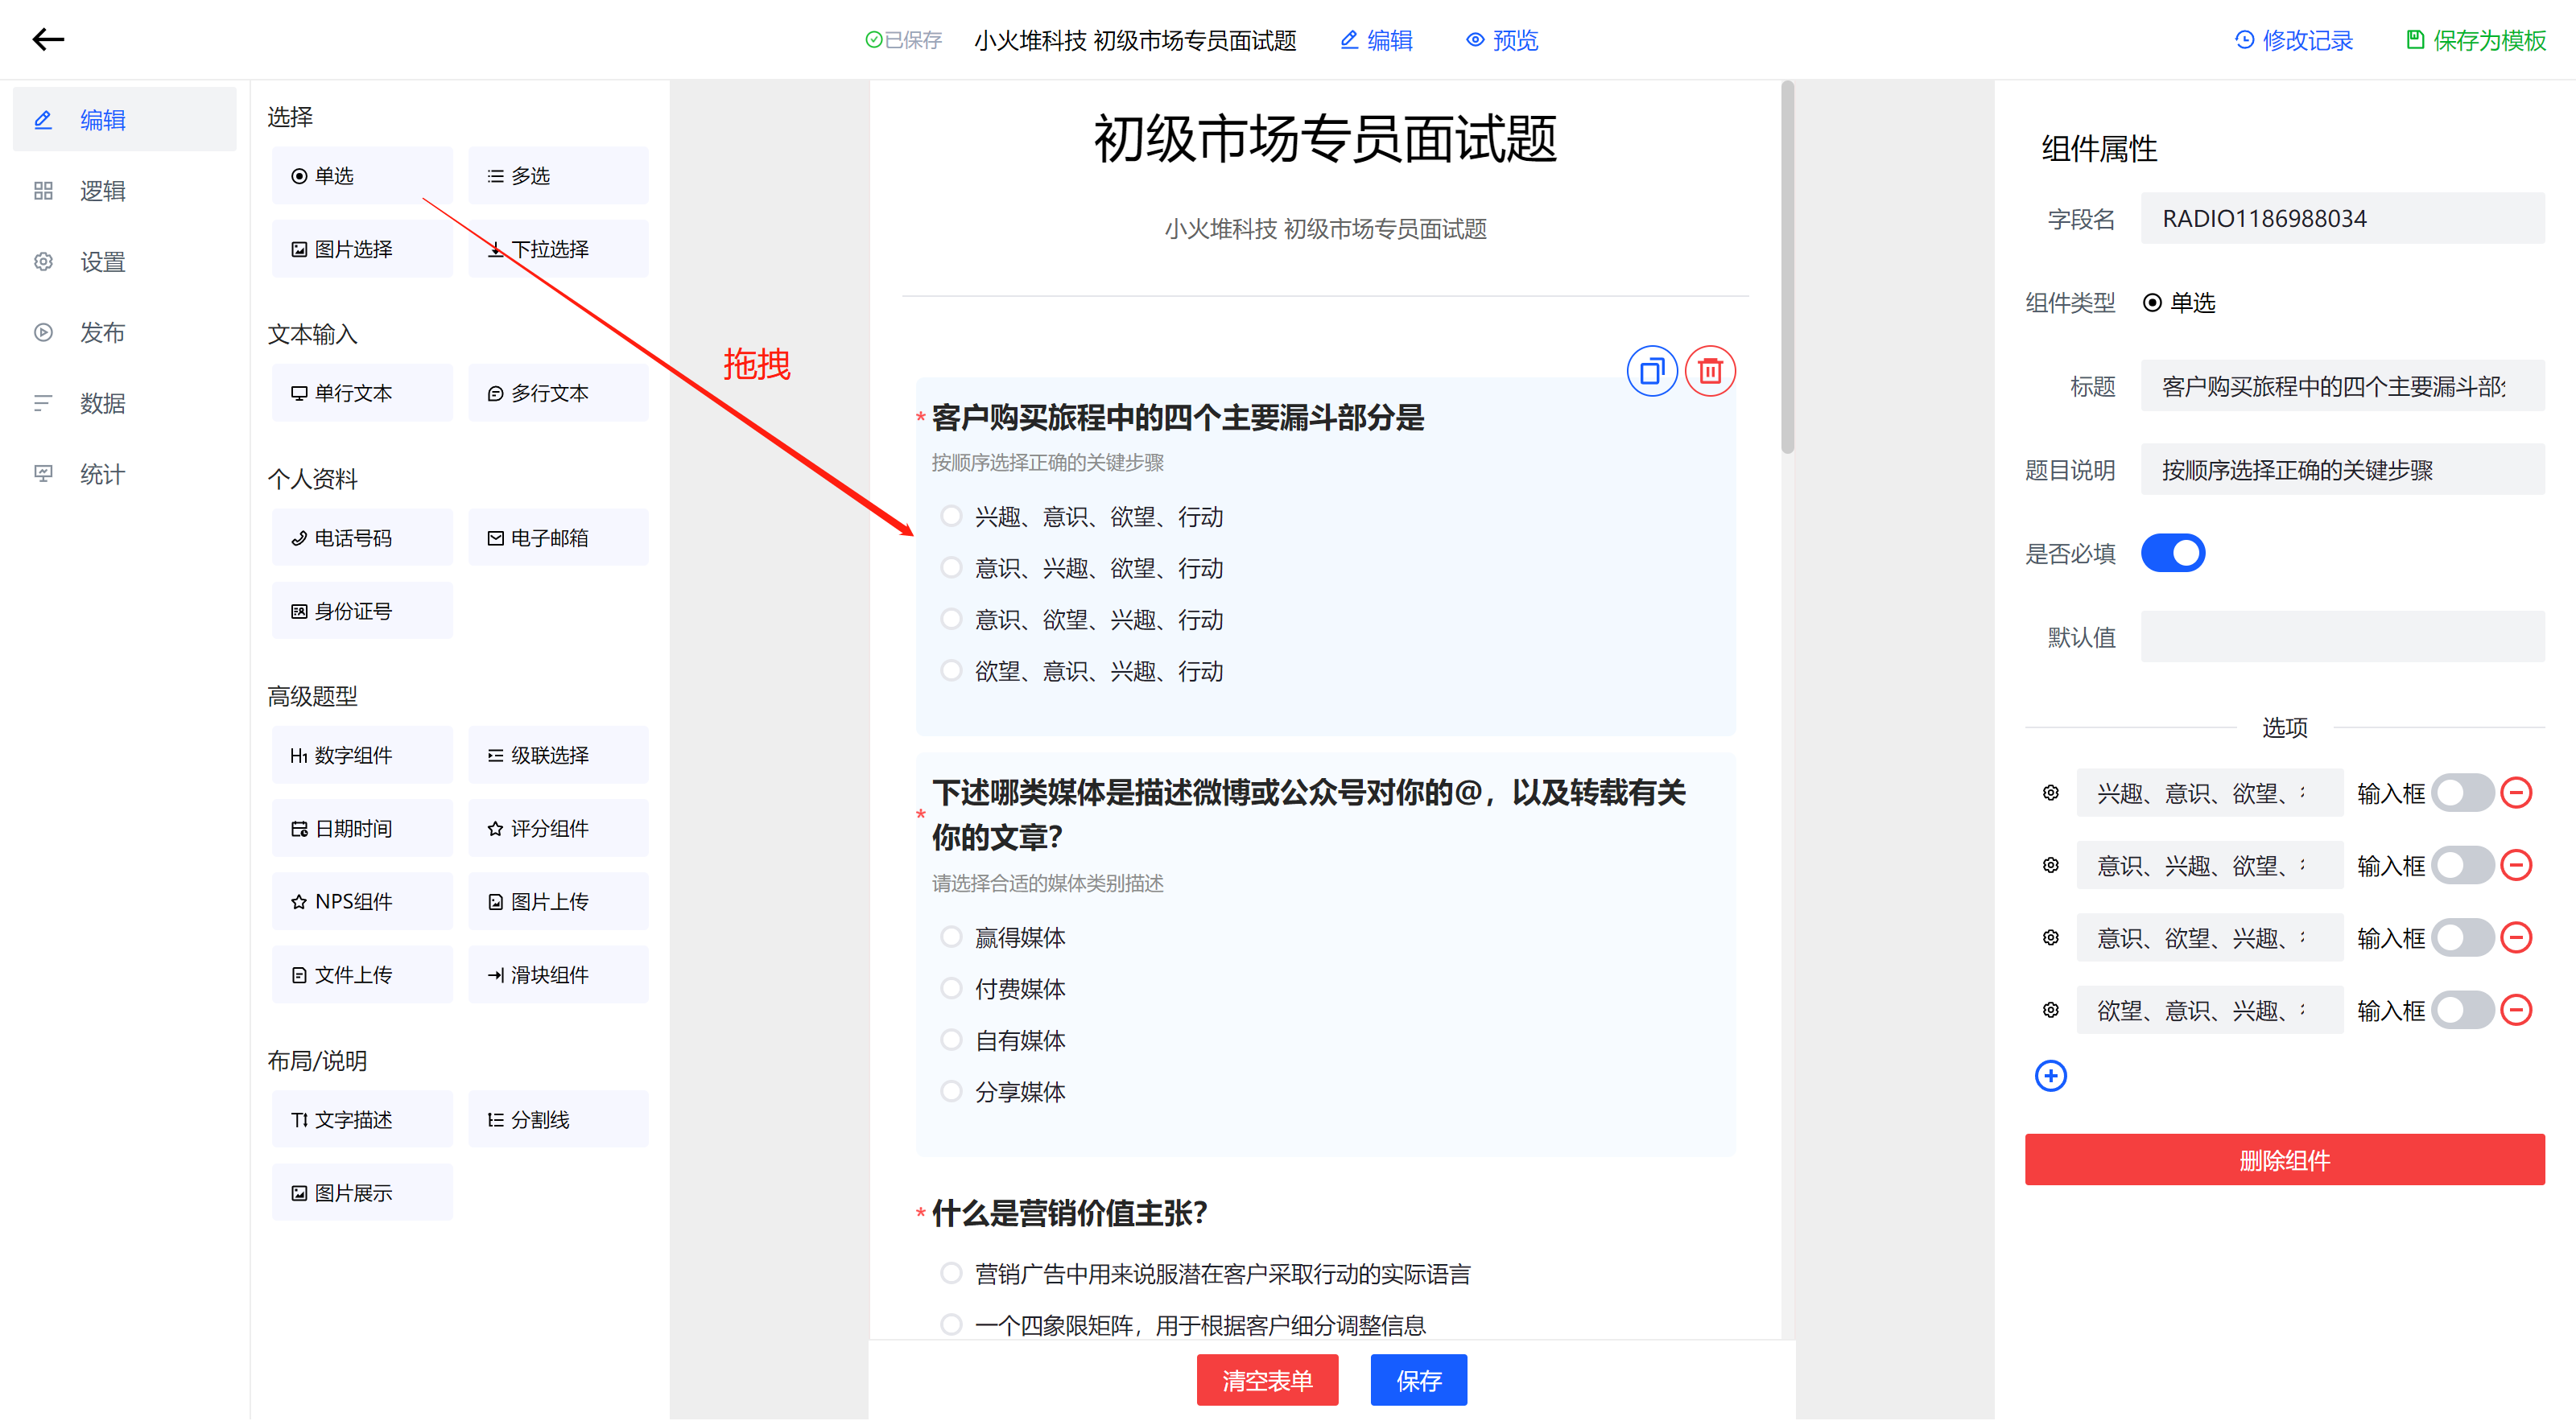Select the 级联选择 cascade component
The image size is (2576, 1421).
coord(558,756)
